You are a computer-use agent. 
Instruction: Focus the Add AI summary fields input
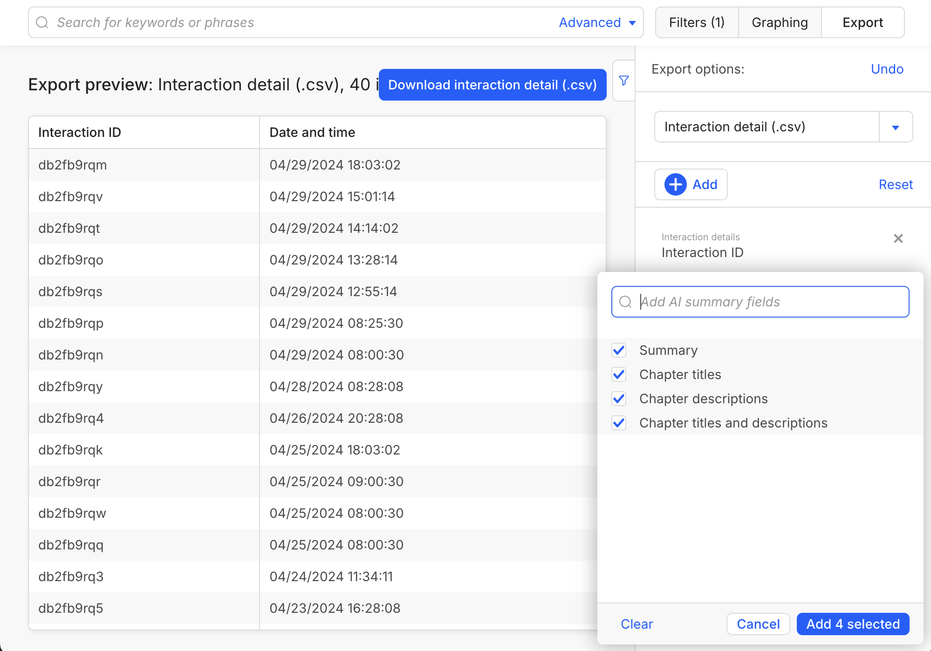pyautogui.click(x=760, y=302)
